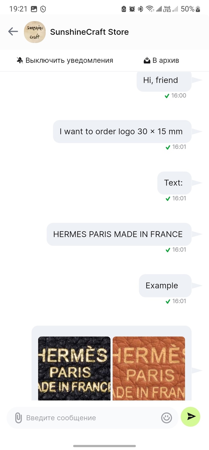Focus the Введите сообщение message field
Viewport: 209px width, 450px height.
point(90,418)
